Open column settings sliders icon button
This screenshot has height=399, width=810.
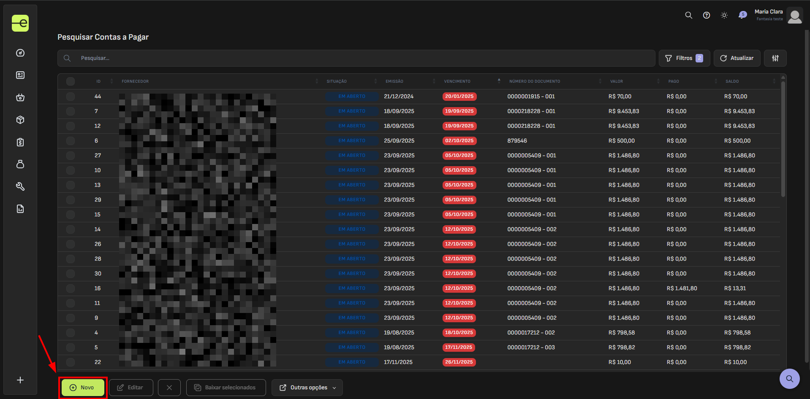[775, 58]
